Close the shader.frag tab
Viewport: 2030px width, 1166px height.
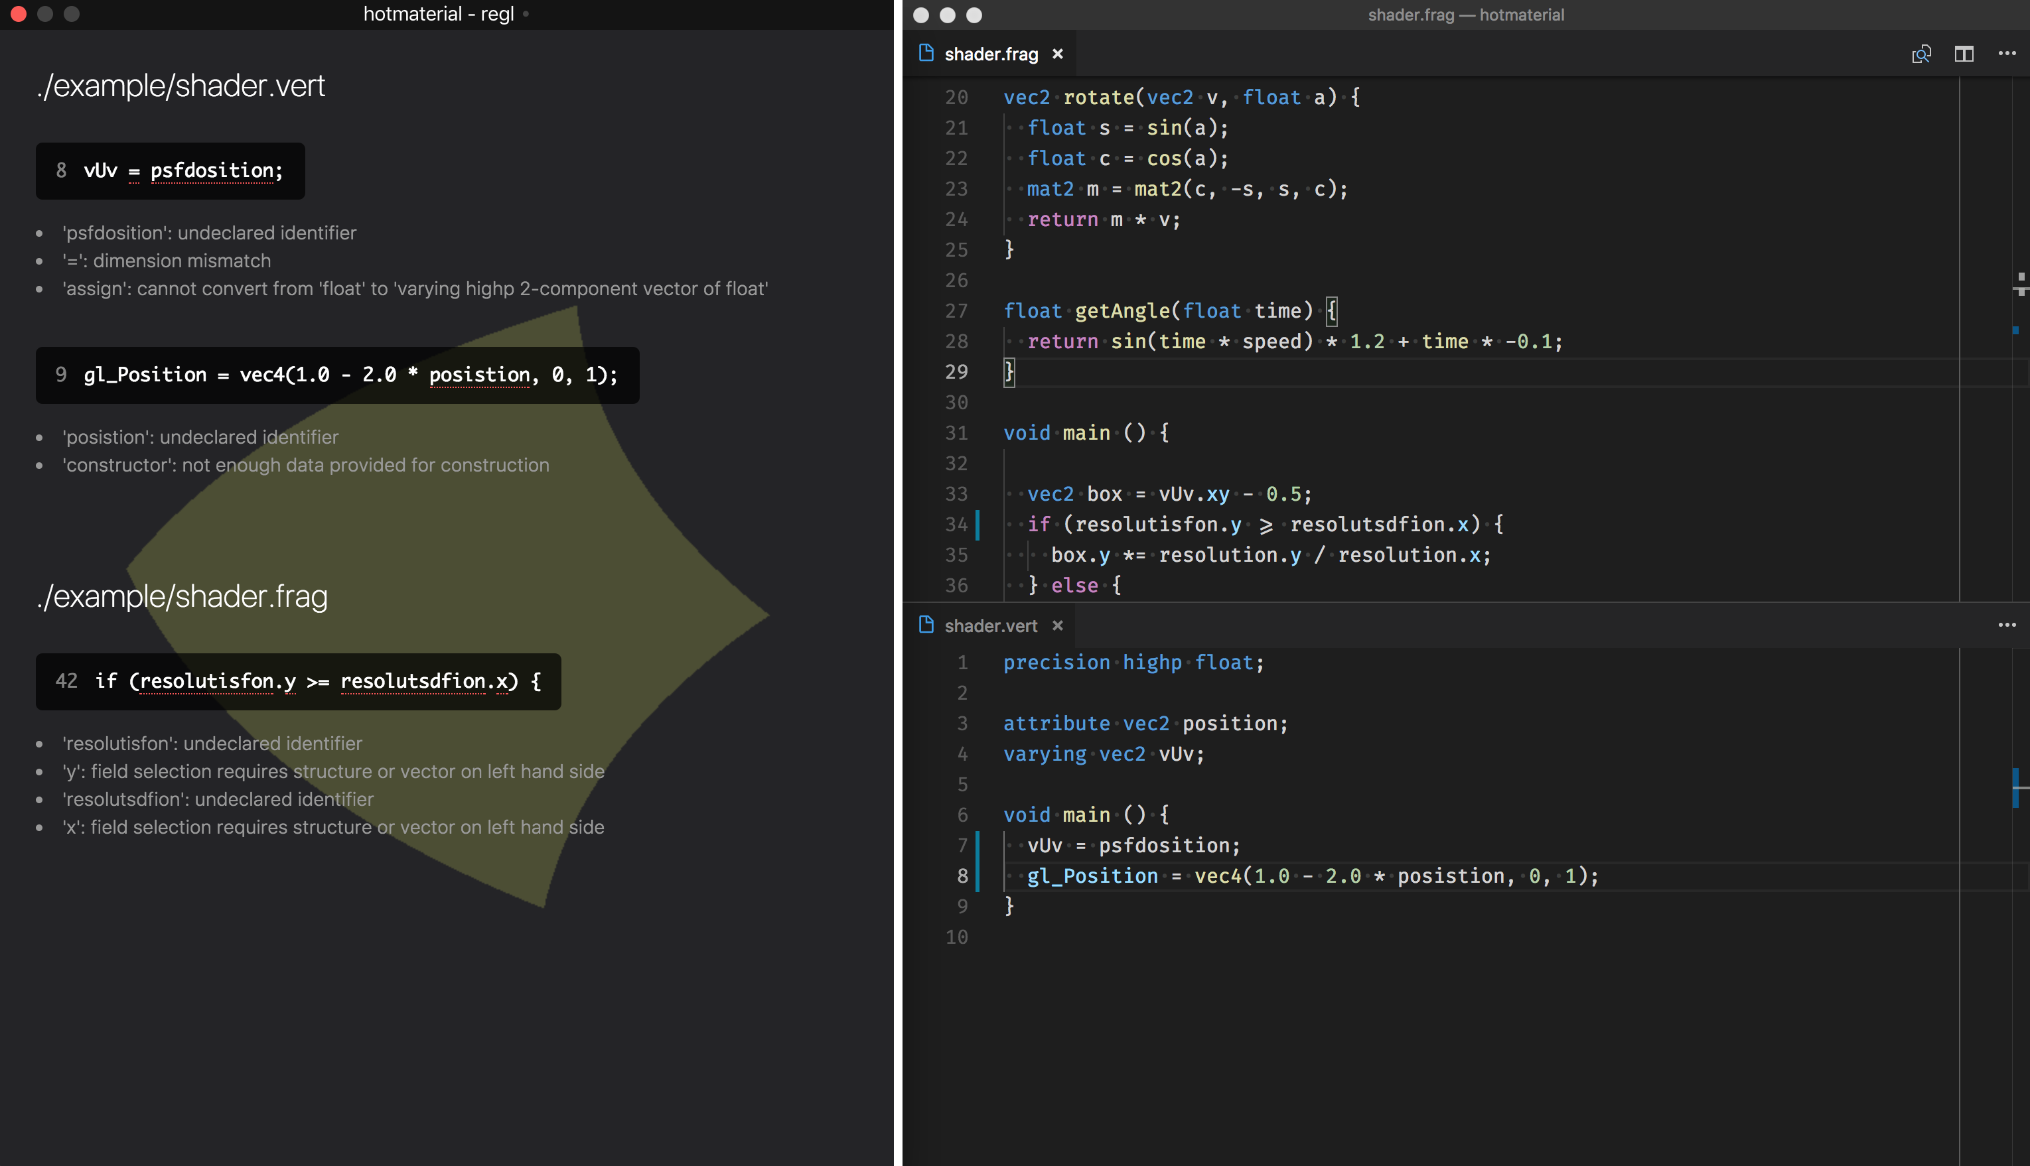(x=1057, y=54)
